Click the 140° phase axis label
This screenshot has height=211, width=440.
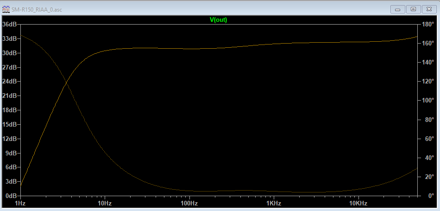tap(428, 63)
